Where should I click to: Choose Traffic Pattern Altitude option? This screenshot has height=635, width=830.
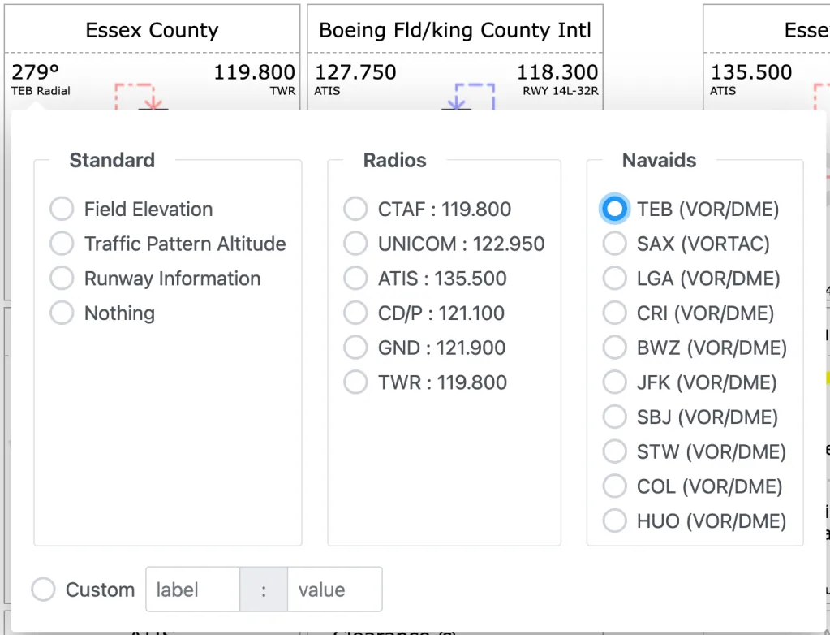click(62, 244)
